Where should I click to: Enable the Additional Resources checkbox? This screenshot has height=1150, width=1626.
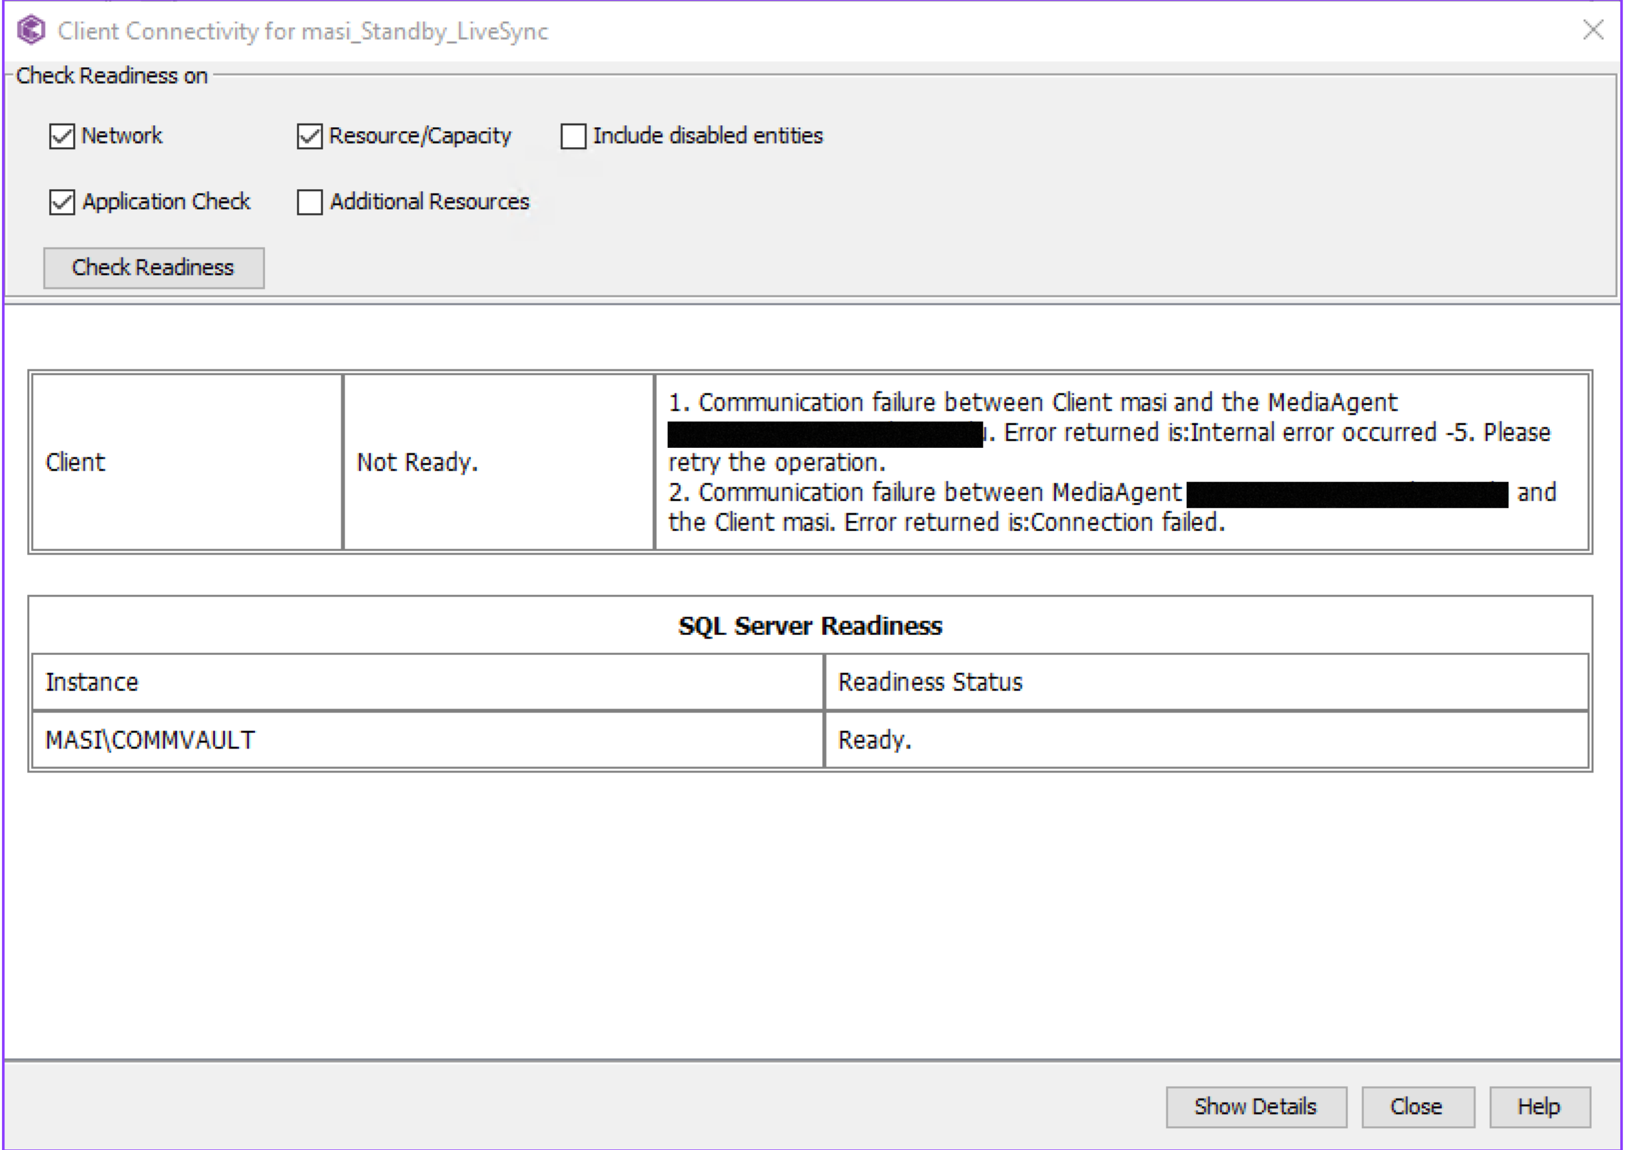click(x=310, y=202)
